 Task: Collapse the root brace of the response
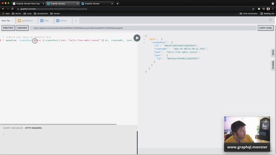click(x=144, y=36)
